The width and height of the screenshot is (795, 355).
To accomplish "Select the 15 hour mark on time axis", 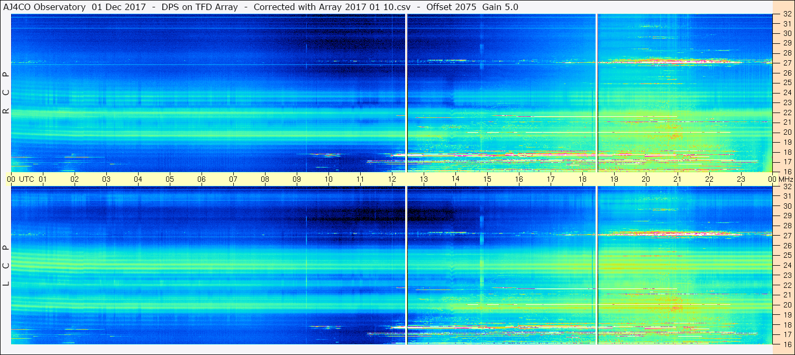I will coord(487,179).
